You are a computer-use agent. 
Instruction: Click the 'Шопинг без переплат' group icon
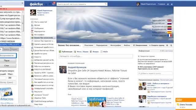[x=32, y=41]
